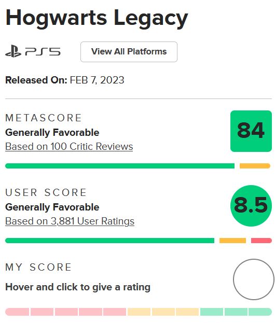
Task: Open the Based on 3,881 User Ratings link
Action: coord(70,221)
